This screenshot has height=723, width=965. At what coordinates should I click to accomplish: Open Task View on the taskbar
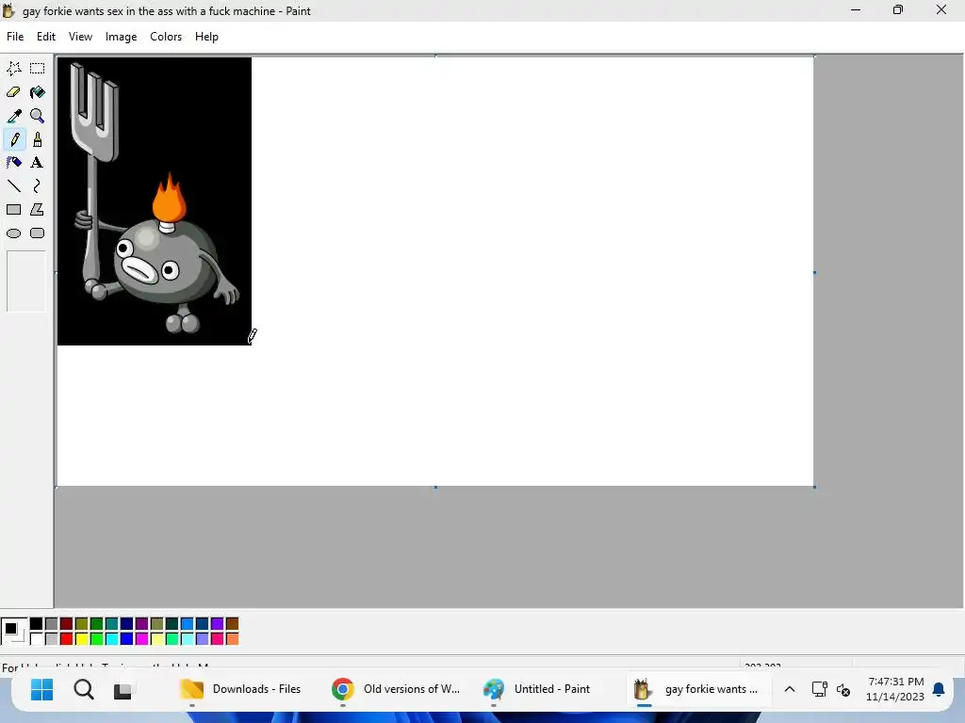(x=123, y=690)
